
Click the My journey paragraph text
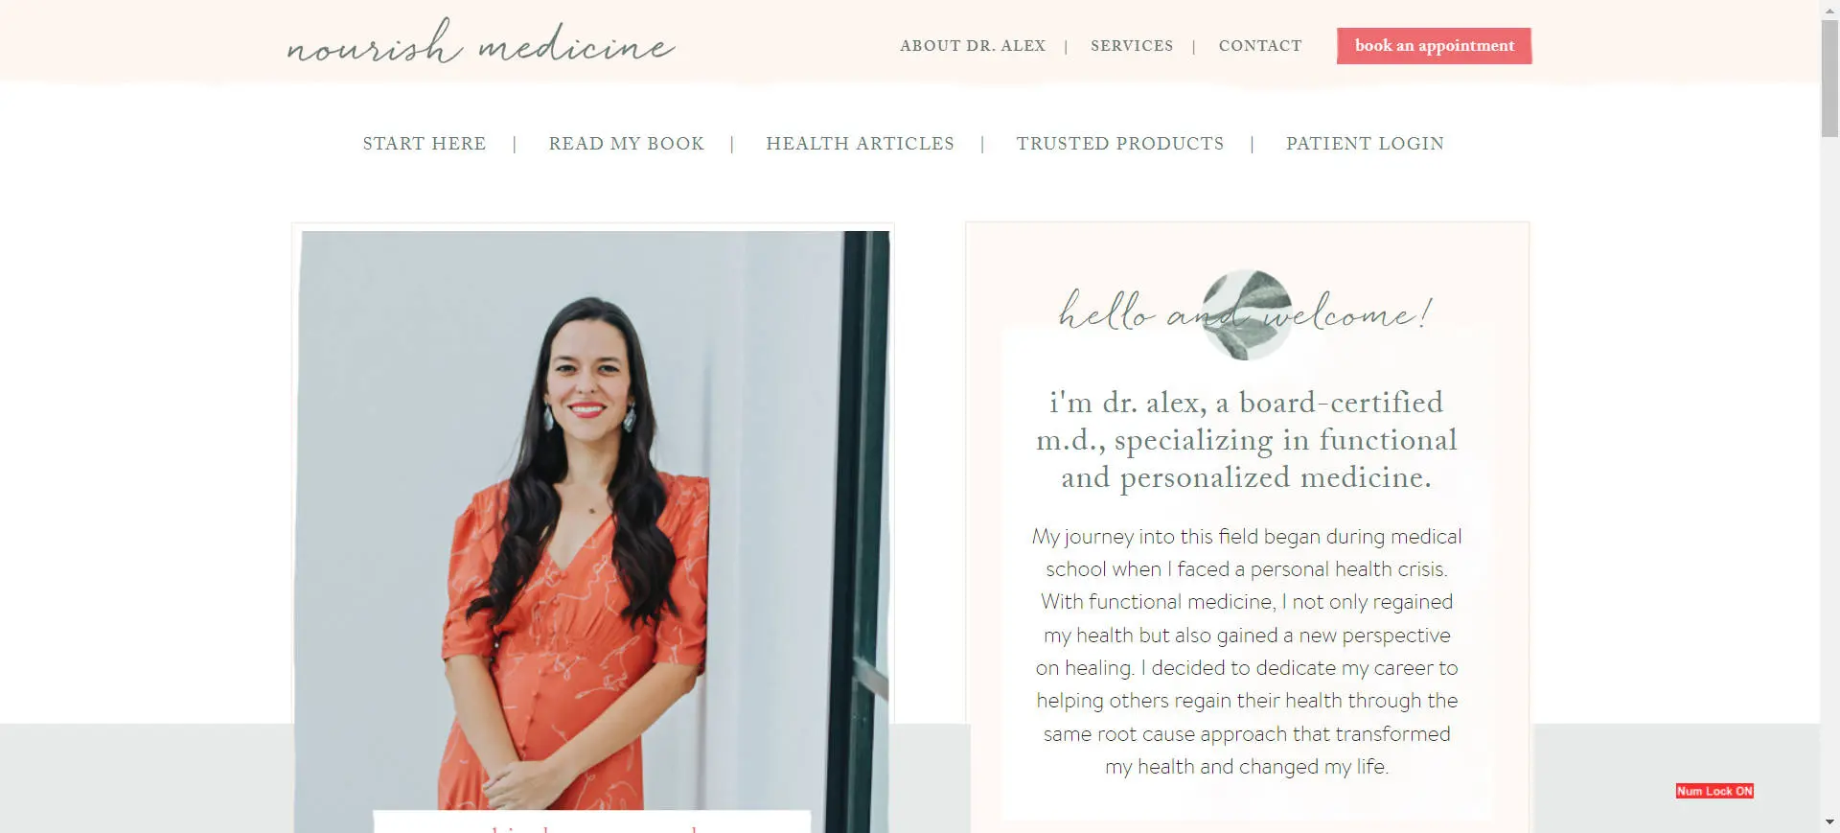coord(1247,651)
